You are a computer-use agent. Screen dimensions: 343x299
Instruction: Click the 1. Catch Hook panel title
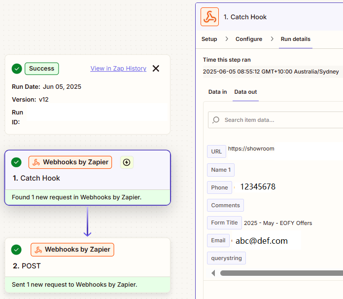pos(245,17)
